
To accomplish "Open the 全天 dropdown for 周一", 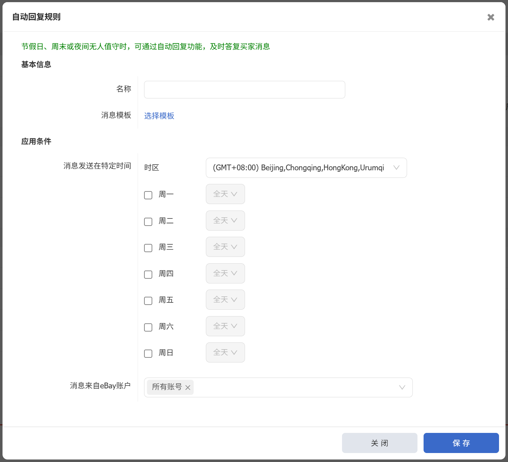I will 225,194.
